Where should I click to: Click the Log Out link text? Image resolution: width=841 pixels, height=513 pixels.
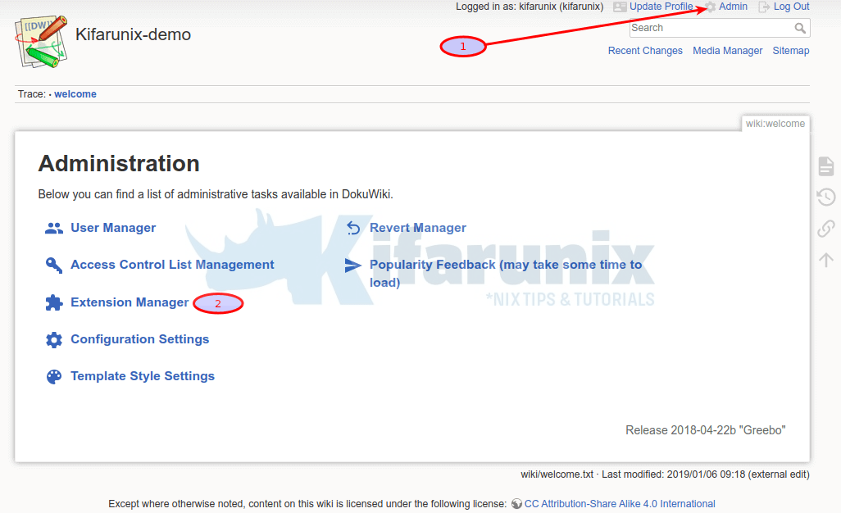pos(791,7)
